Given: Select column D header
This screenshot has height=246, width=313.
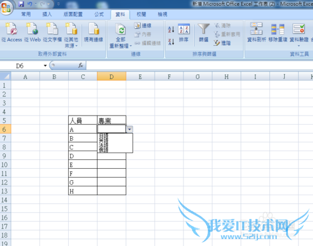Looking at the screenshot, I should click(111, 77).
